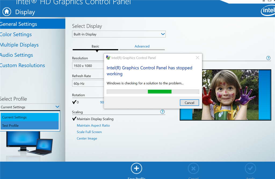
Task: Choose Maintain Aspect Ratio scaling
Action: click(x=93, y=125)
